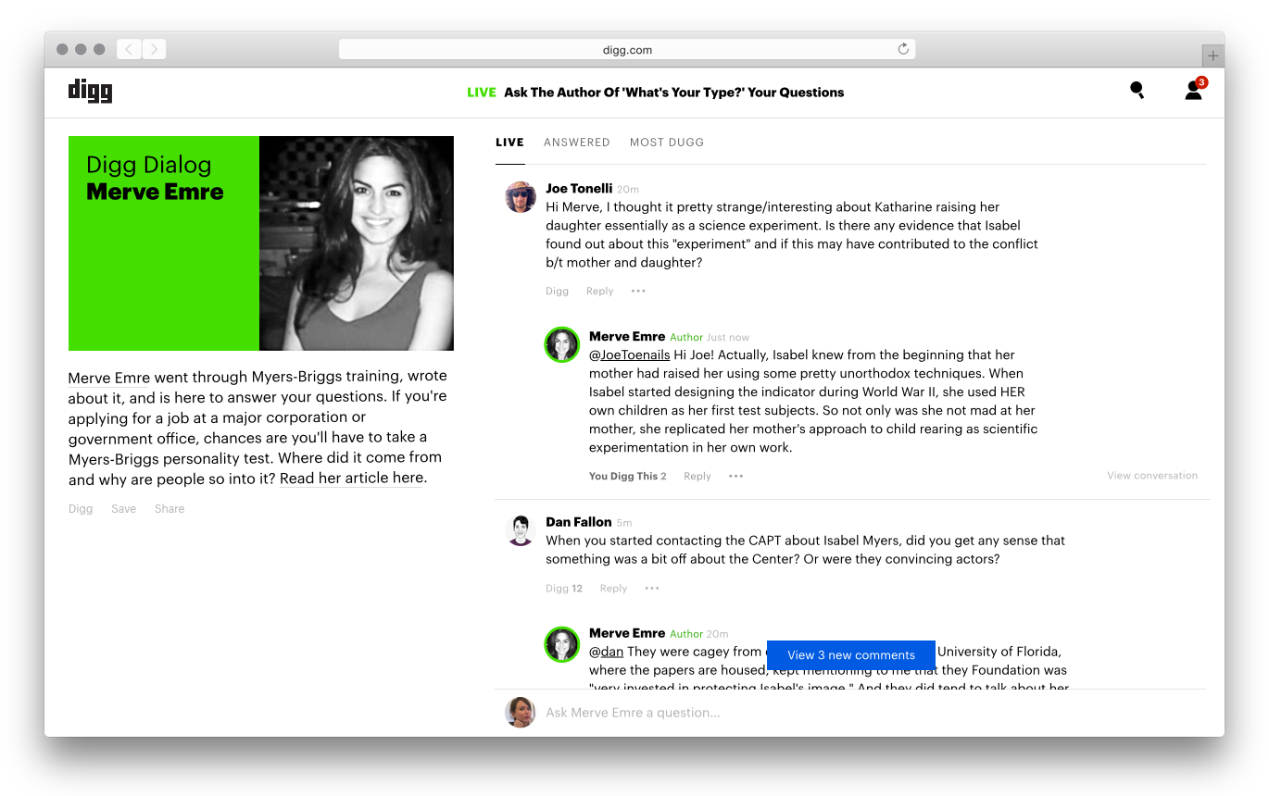Viewport: 1269px width, 796px height.
Task: Click the Merve Emre banner photo
Action: [357, 243]
